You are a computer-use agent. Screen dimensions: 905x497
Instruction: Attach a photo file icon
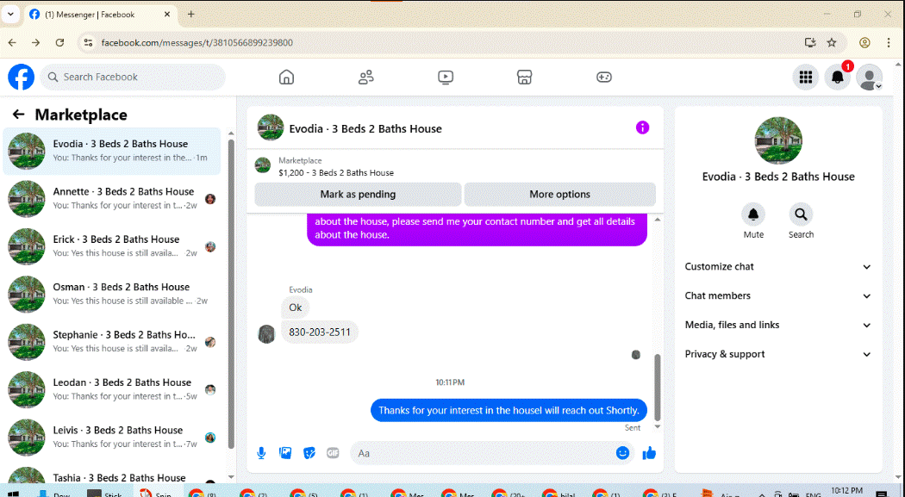[285, 453]
